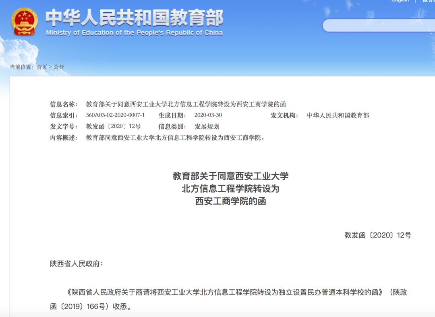Click the national emblem logo
This screenshot has height=317, width=435.
tap(24, 22)
